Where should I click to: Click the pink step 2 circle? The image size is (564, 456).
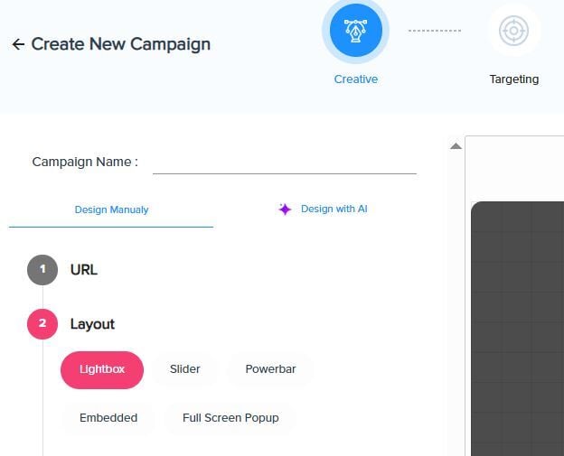[x=42, y=324]
